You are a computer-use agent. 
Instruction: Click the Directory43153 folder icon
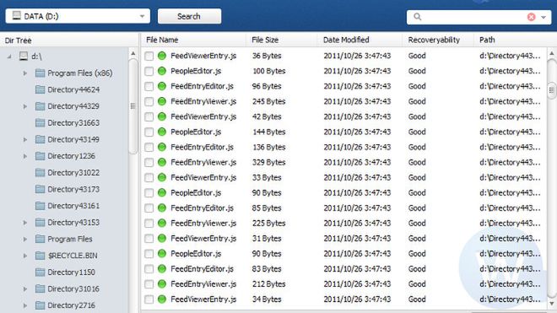(x=41, y=223)
